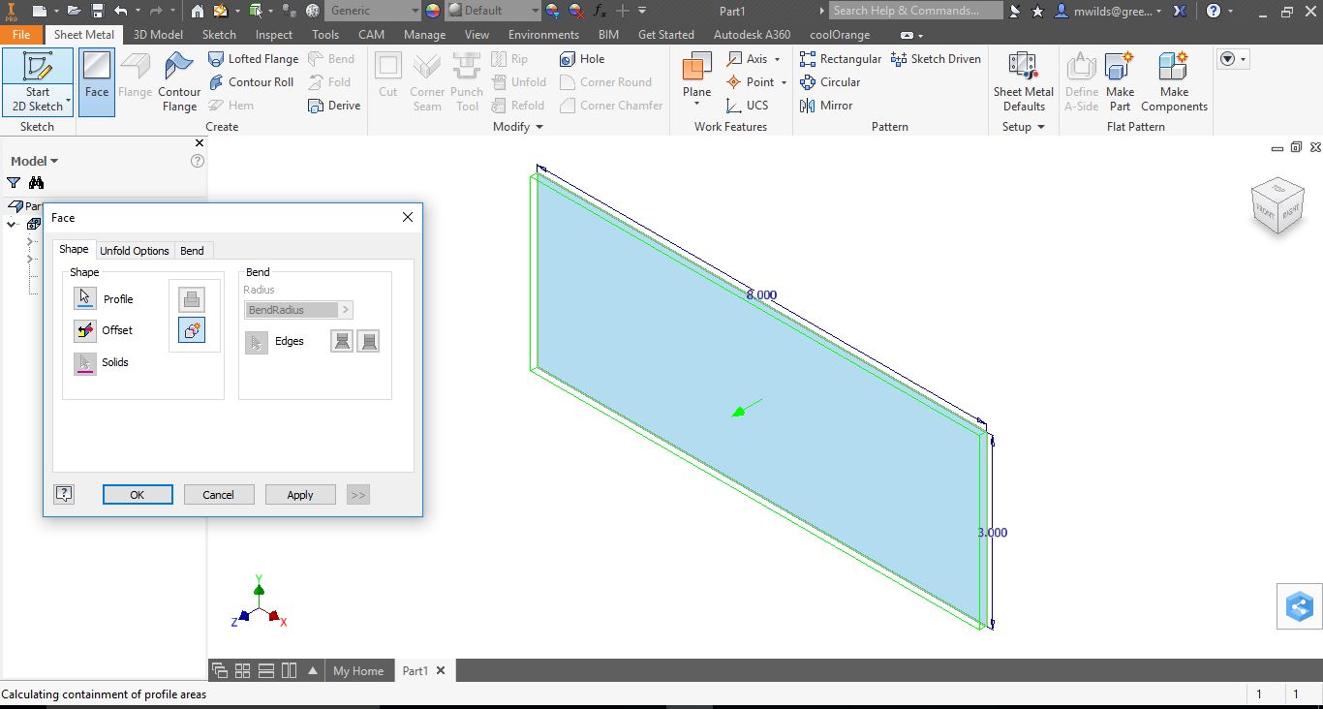Screen dimensions: 1323x709
Task: Open the coolOrange tab
Action: coord(840,34)
